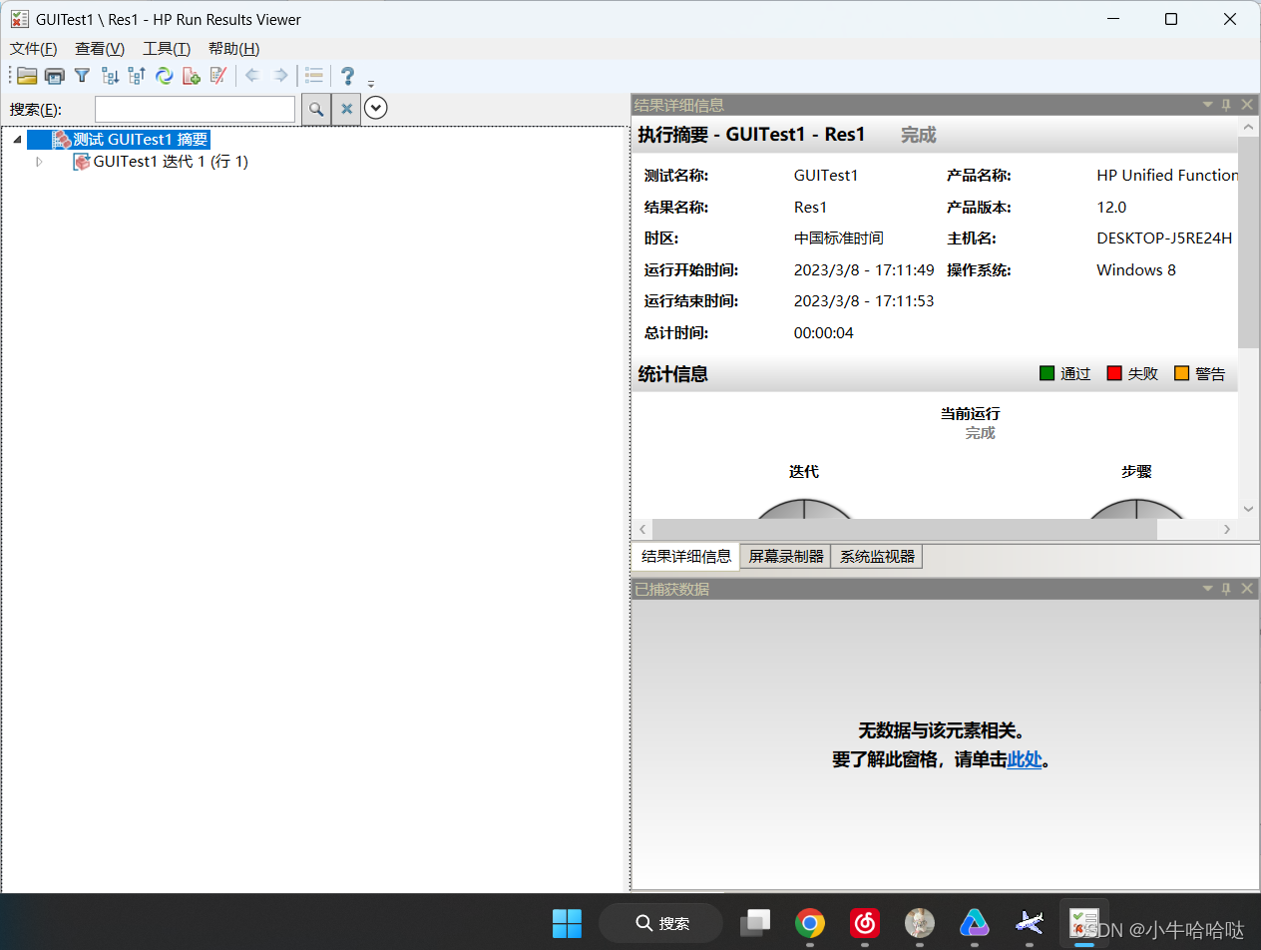
Task: Open the 工具 menu
Action: [166, 48]
